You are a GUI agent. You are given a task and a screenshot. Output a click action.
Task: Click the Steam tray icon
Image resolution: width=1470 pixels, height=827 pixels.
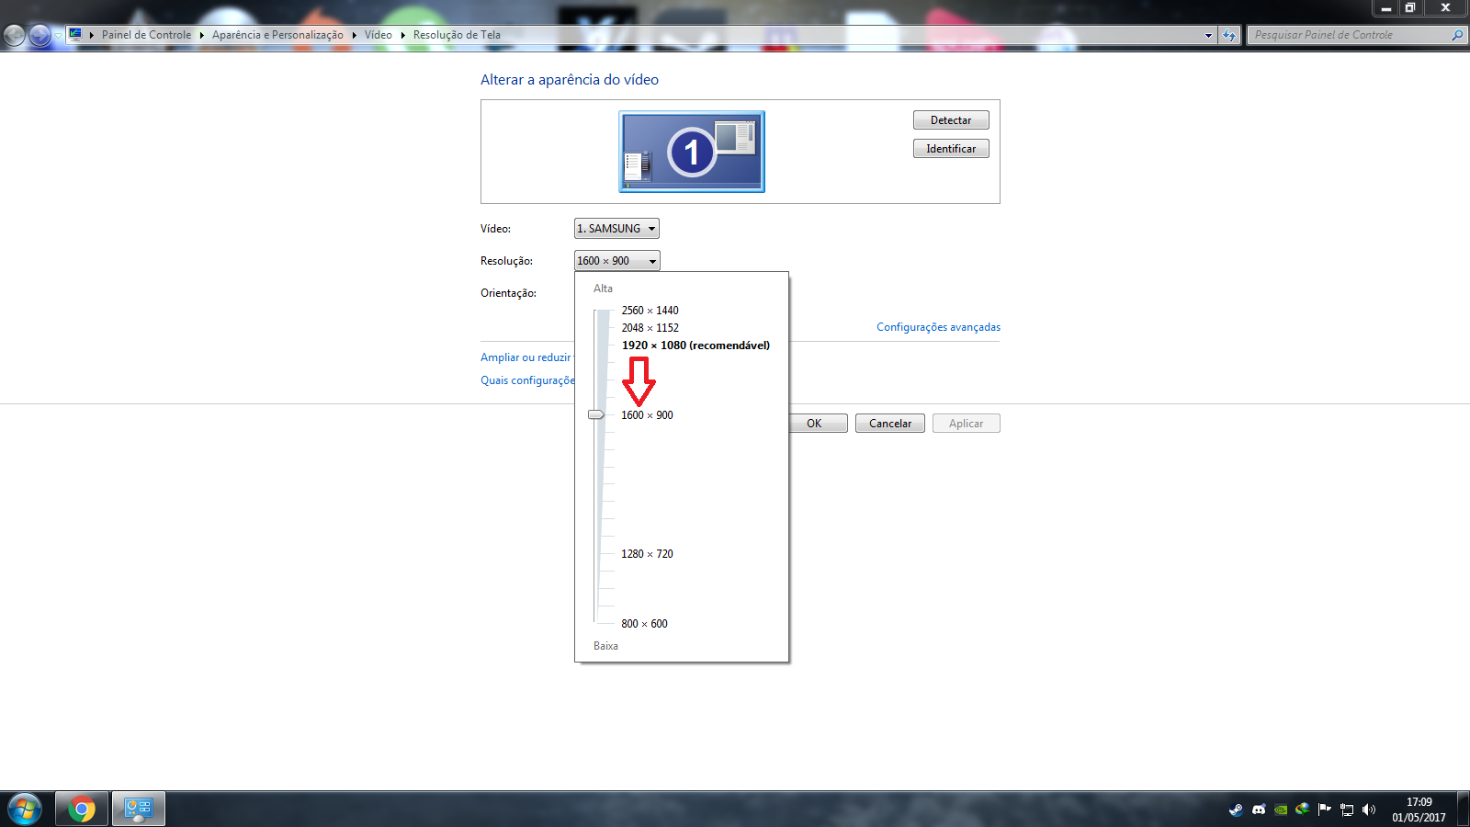pyautogui.click(x=1236, y=810)
